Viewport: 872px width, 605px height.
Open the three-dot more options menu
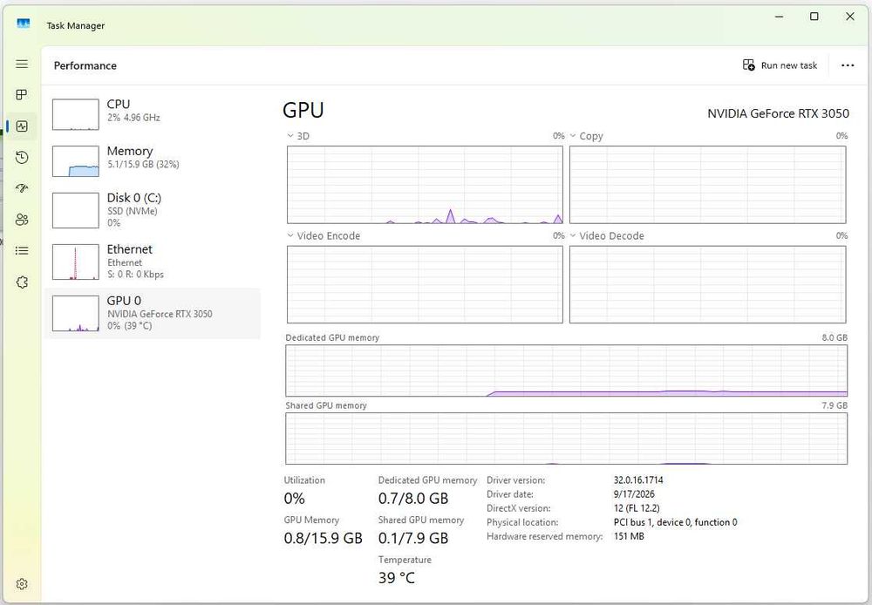(x=848, y=65)
